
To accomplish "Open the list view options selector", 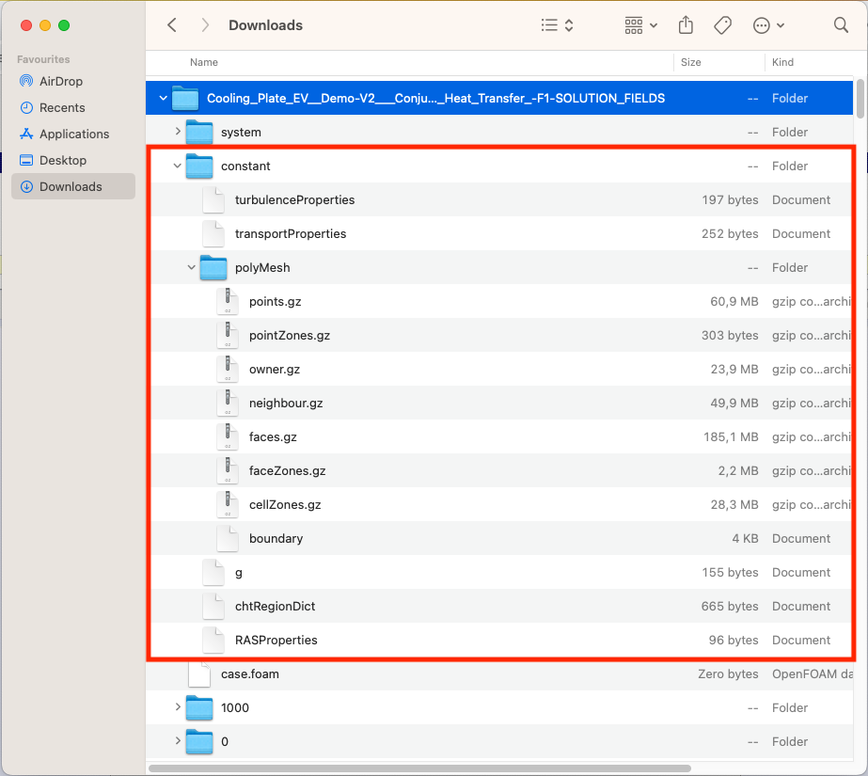I will (557, 24).
